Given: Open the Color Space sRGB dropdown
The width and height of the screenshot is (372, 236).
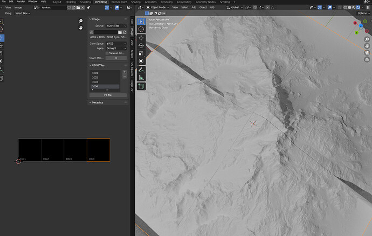Looking at the screenshot, I should point(116,44).
